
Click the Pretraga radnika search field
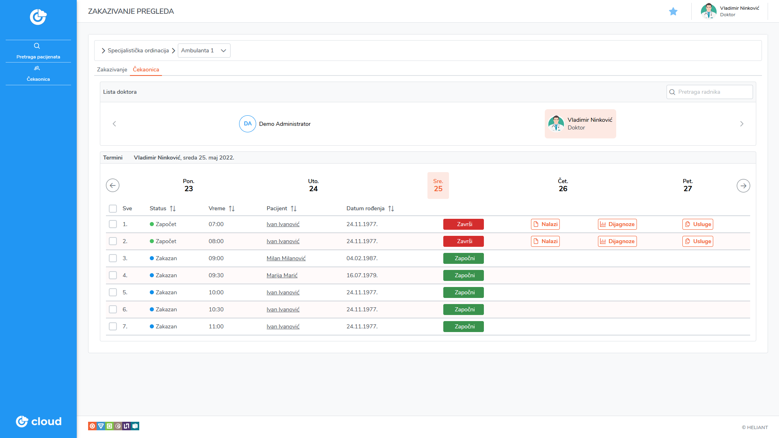pos(713,92)
